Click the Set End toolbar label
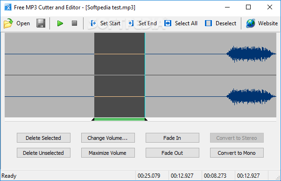Image resolution: width=281 pixels, height=181 pixels. pos(148,23)
